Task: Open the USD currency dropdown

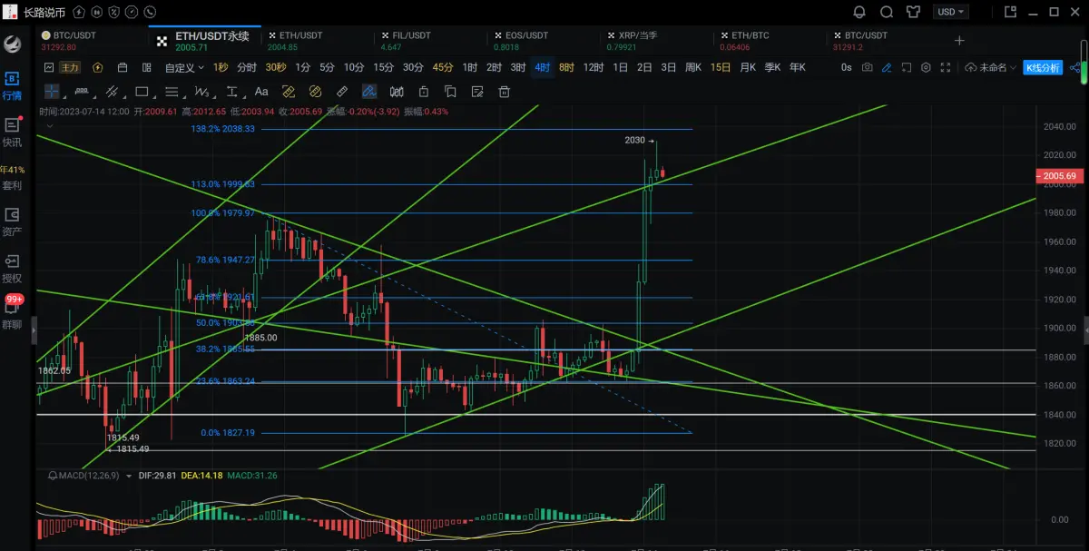Action: (x=951, y=13)
